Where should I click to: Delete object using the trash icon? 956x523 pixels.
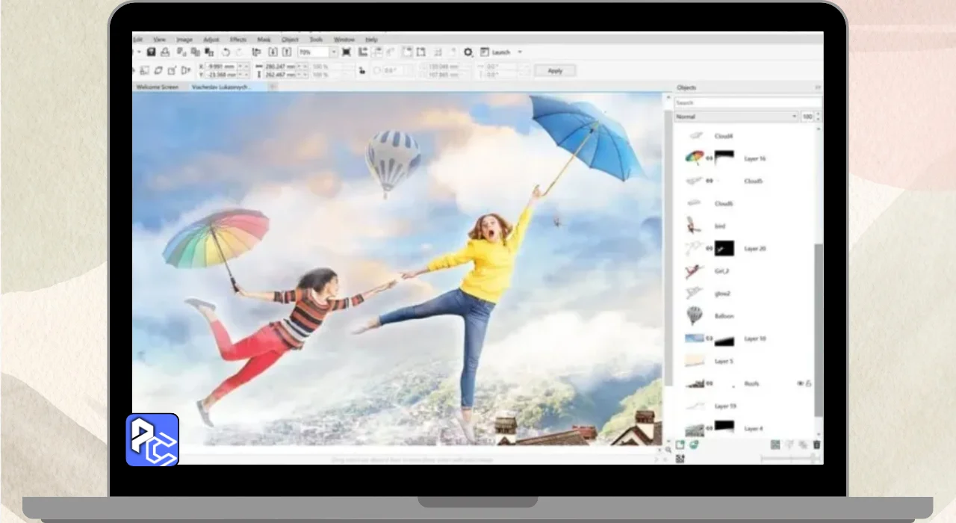816,445
